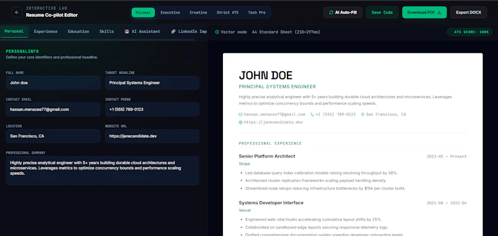Click 'PROFESSIONAL EXPERIENCE' section heading
The width and height of the screenshot is (498, 236).
click(x=270, y=144)
